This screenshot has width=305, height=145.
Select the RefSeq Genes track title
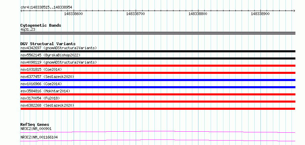tap(35, 124)
